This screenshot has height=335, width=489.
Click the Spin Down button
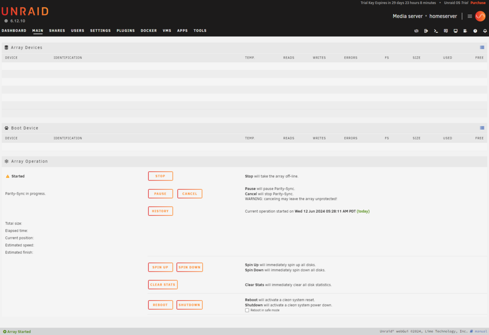coord(190,268)
